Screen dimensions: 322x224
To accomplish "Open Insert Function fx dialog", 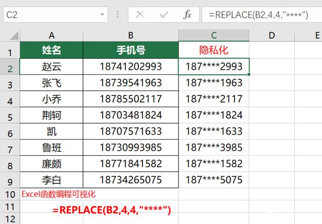I will 187,15.
